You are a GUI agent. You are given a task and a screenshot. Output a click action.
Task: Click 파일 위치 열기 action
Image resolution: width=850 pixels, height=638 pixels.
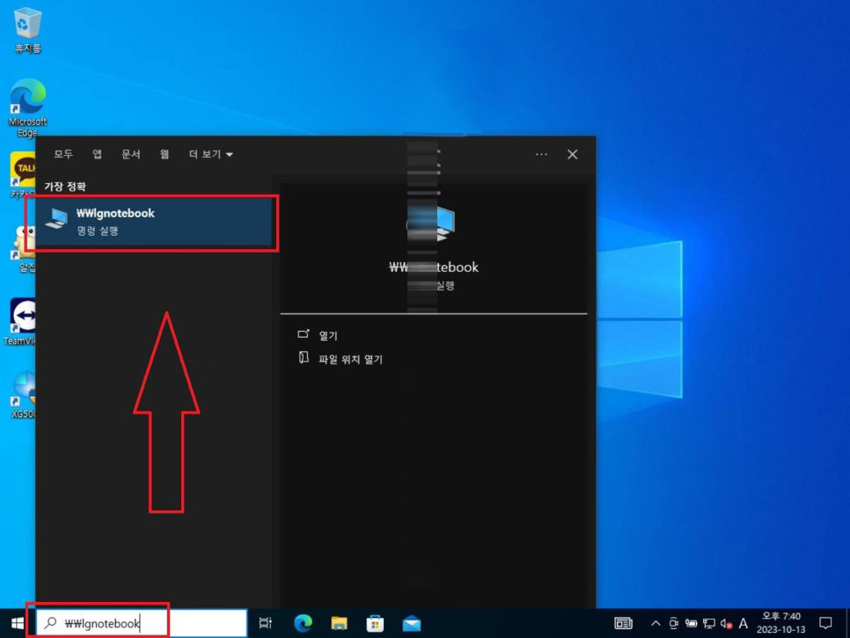point(341,359)
